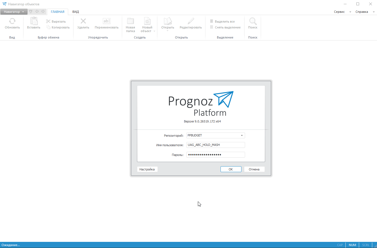Click the SCRL indicator in the status bar
Screen dimensions: 377x248
tap(366, 245)
